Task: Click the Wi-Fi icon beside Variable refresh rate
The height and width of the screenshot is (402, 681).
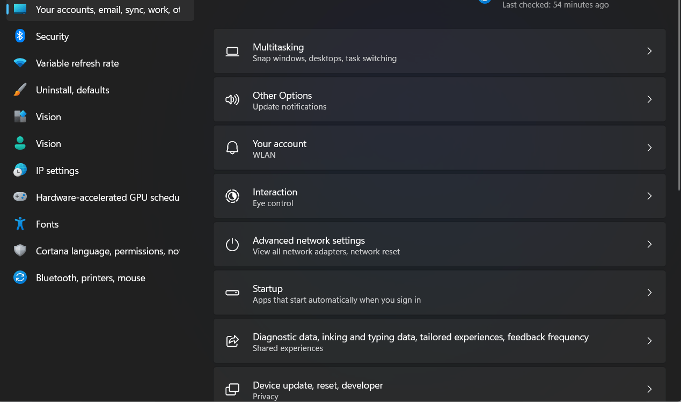Action: [x=20, y=63]
